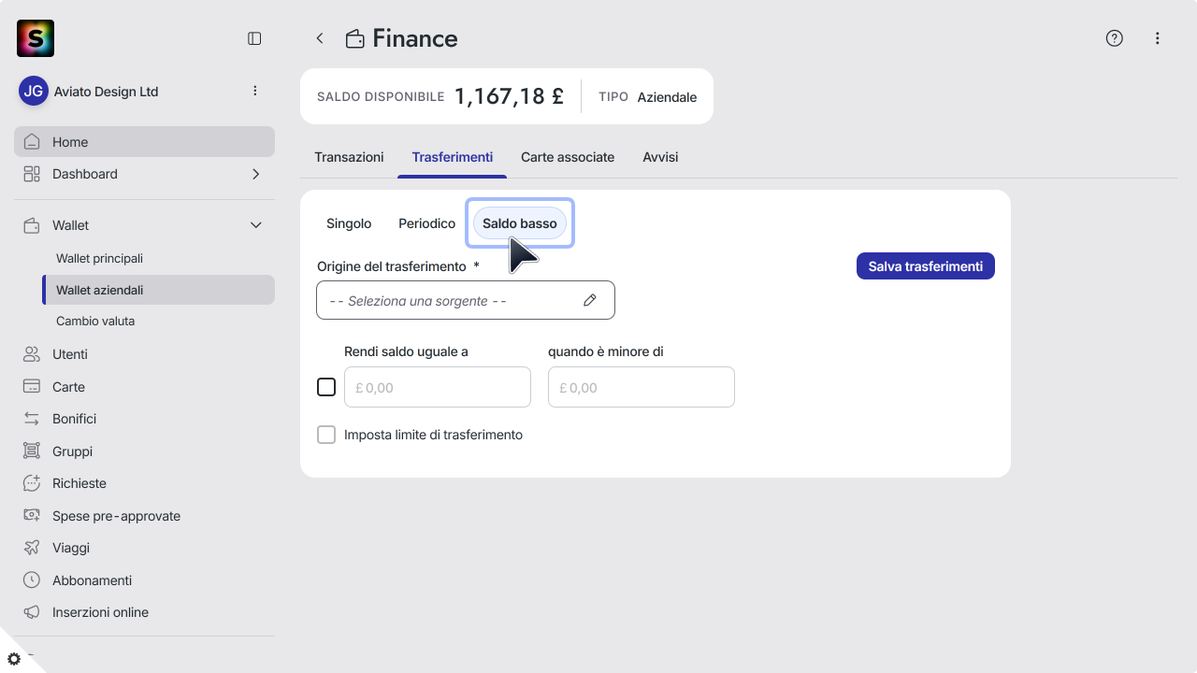Click the 1,167,18 £ balance value
The image size is (1197, 673).
tap(509, 96)
